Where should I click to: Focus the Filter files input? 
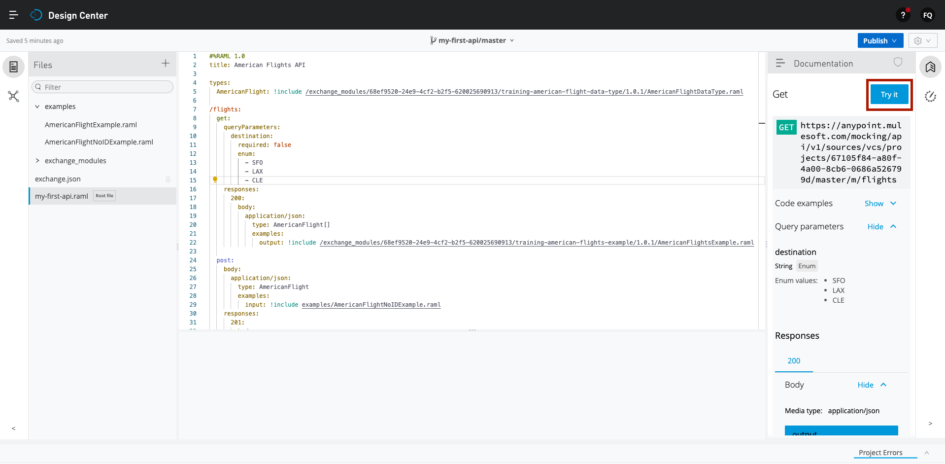tap(102, 87)
